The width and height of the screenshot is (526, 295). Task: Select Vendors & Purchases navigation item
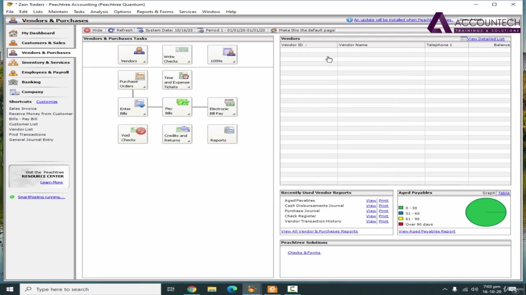(46, 52)
